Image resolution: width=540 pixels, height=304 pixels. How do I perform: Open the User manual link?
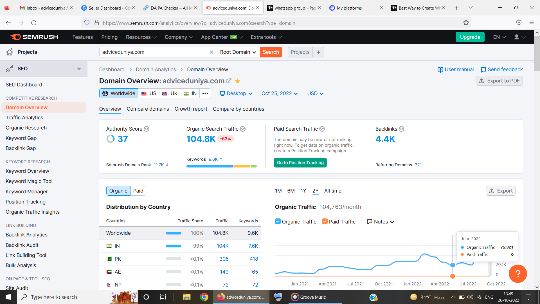[x=455, y=70]
